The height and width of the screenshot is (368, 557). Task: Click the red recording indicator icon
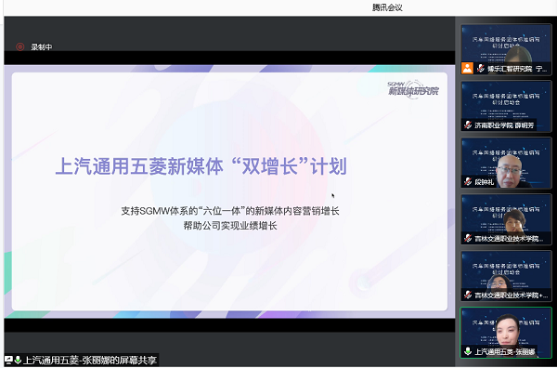coord(19,46)
